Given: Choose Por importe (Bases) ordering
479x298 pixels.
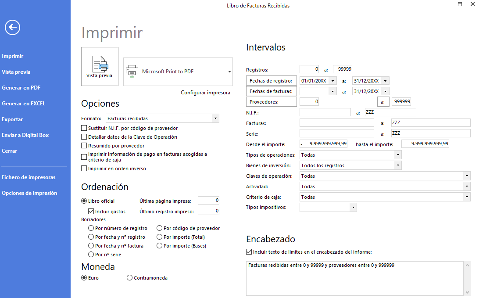Looking at the screenshot, I should 159,246.
